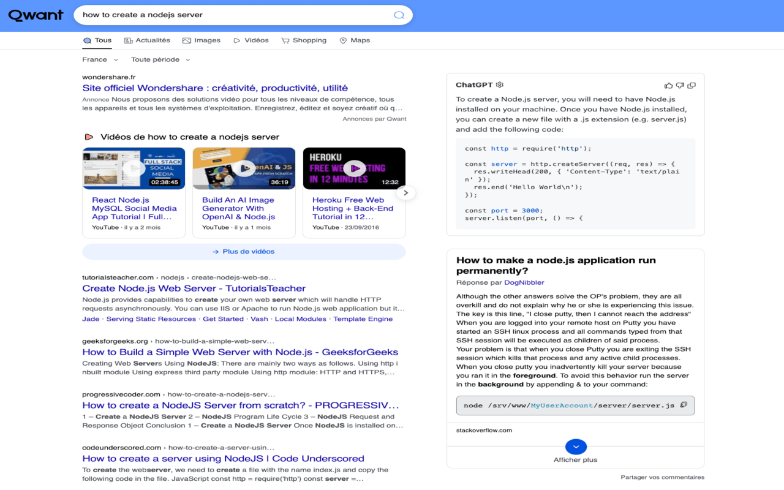Click the Get Started sitelink
The width and height of the screenshot is (784, 490).
click(223, 319)
